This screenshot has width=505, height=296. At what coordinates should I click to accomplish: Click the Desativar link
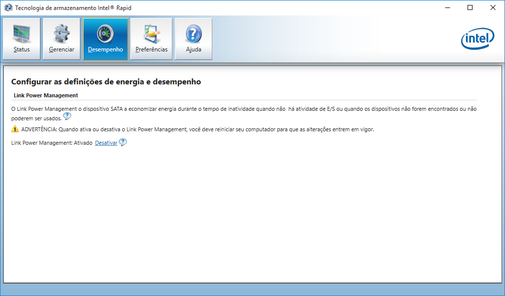tap(106, 143)
